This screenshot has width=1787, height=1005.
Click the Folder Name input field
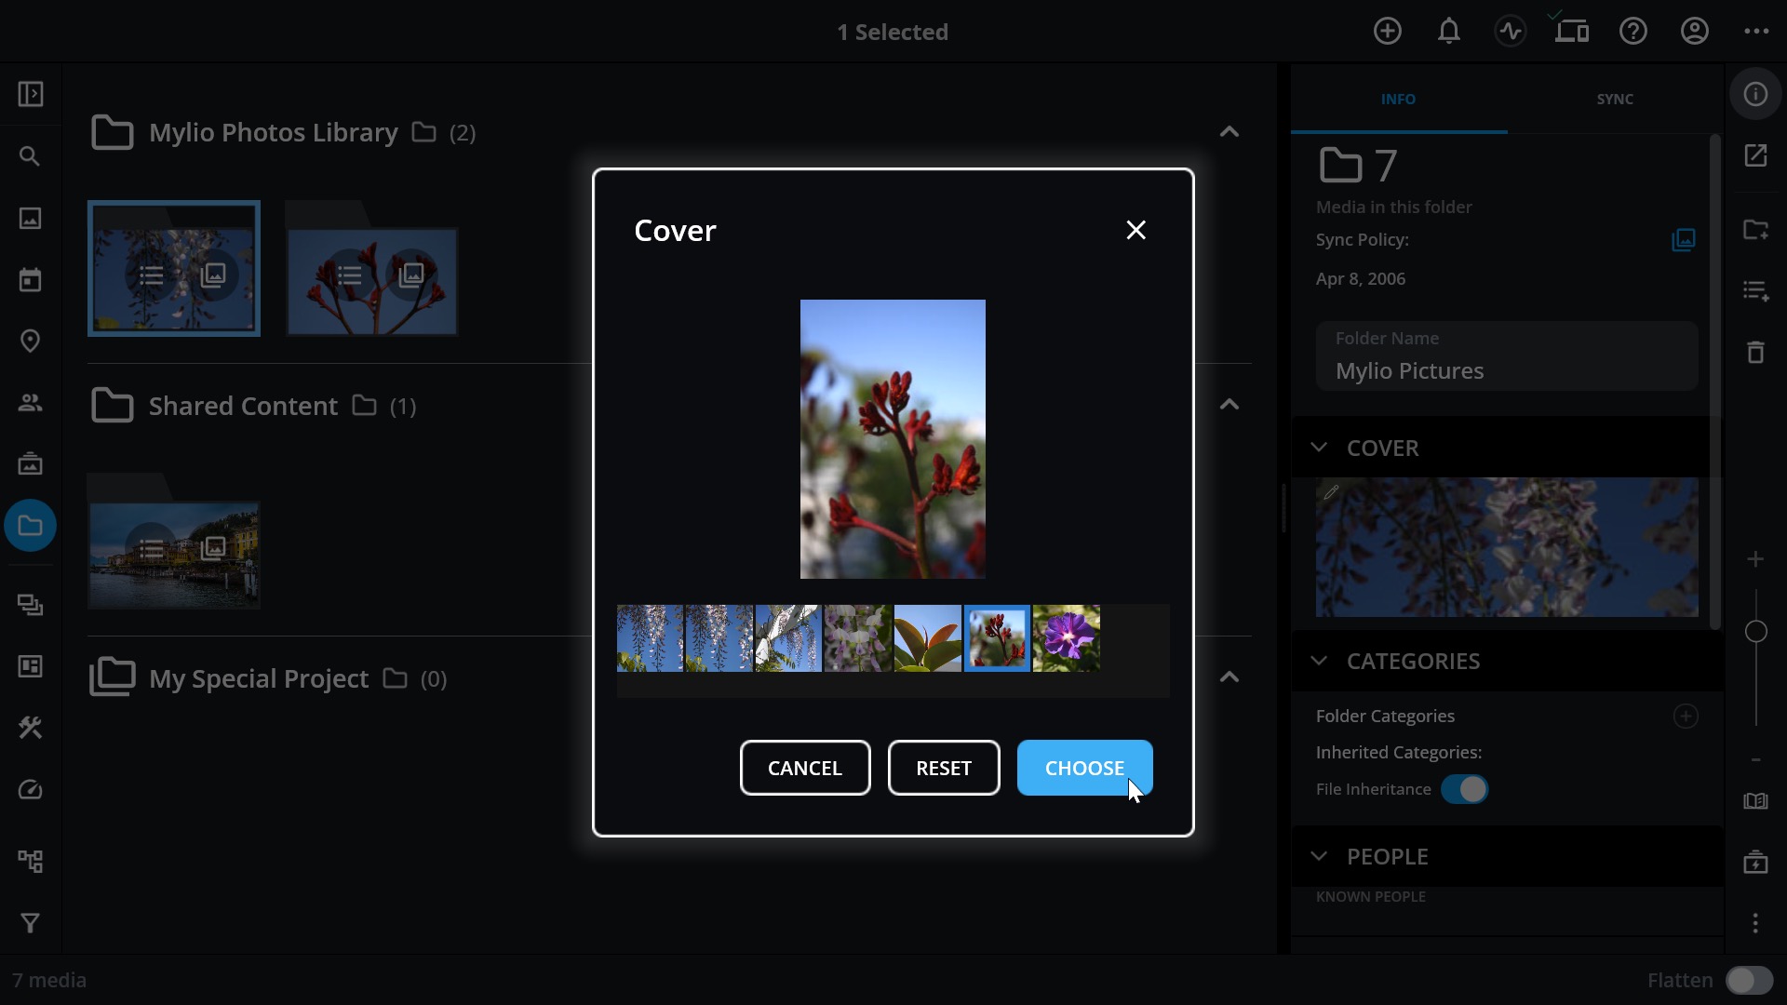tap(1507, 356)
